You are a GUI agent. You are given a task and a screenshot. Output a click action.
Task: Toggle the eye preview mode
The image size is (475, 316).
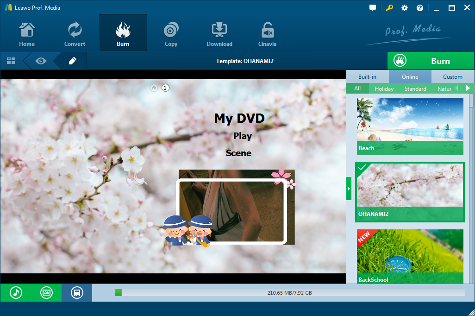point(41,61)
